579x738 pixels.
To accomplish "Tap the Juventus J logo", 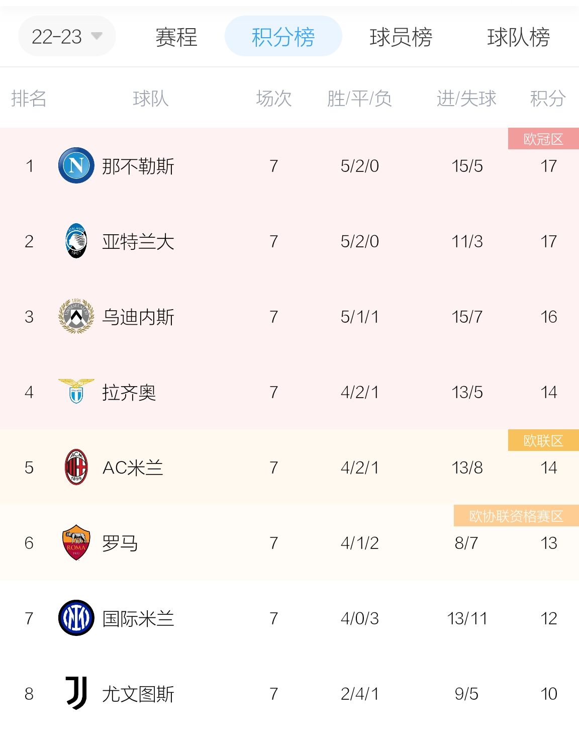I will click(76, 693).
